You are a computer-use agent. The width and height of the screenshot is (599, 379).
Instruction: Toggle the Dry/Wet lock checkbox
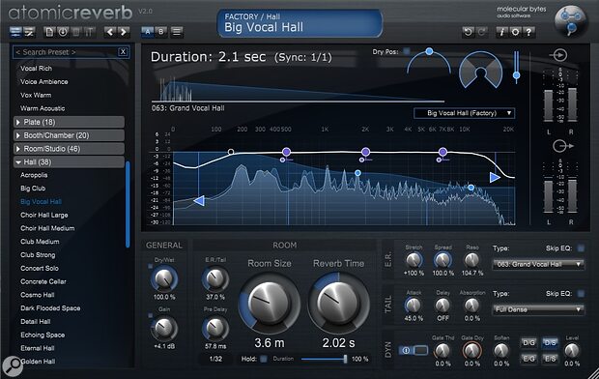point(150,266)
